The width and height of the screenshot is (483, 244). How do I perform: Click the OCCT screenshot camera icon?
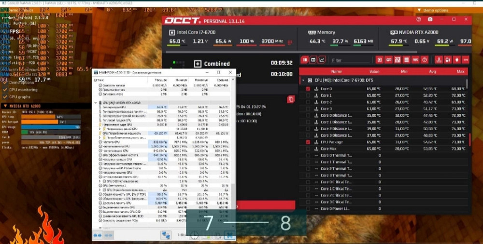coord(430,20)
